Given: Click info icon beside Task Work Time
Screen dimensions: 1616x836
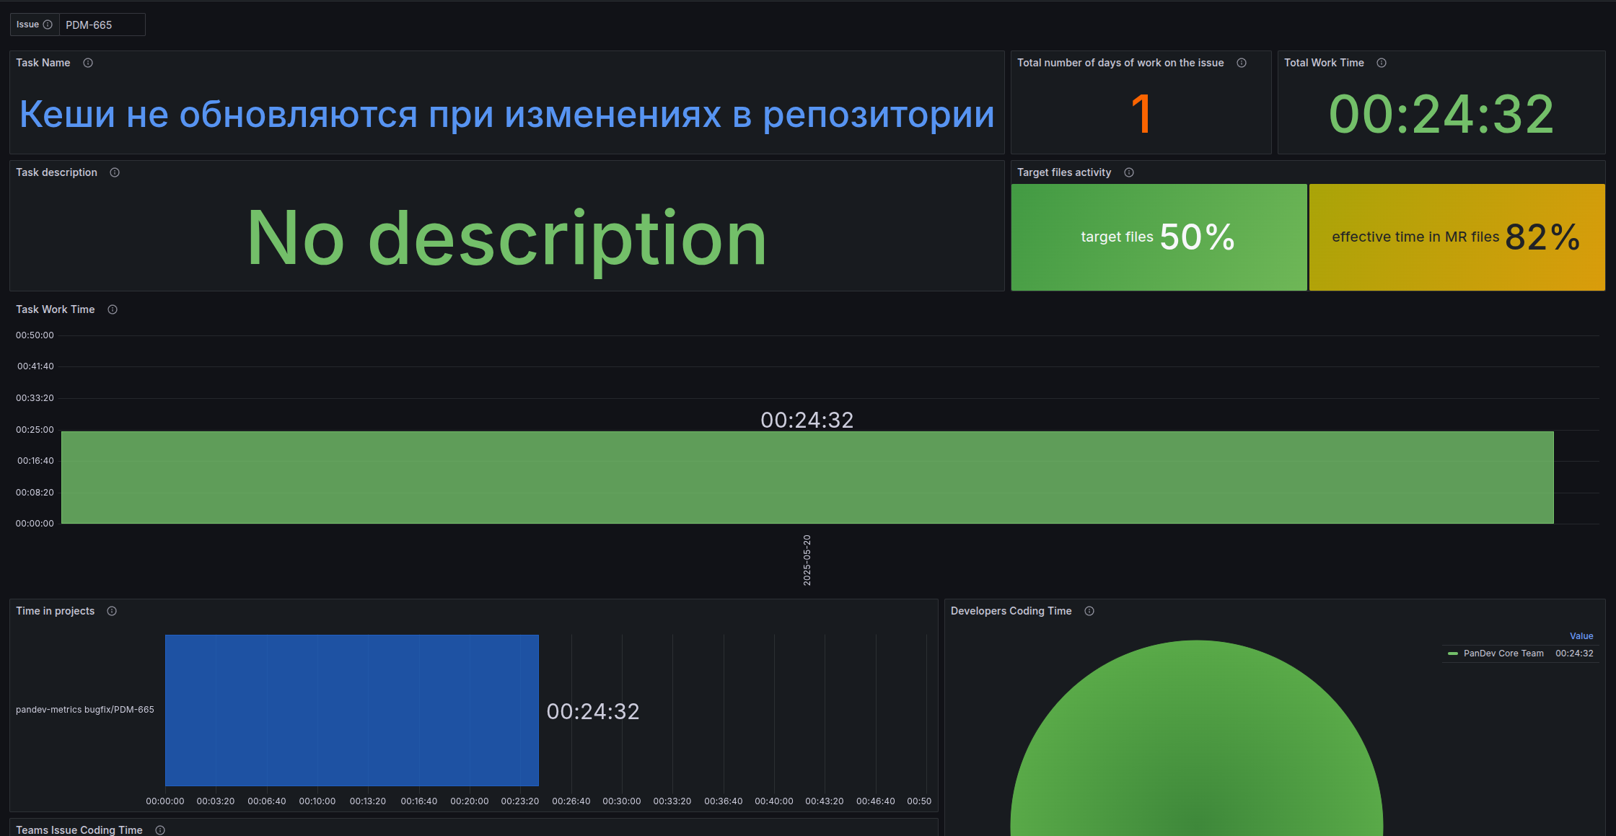Looking at the screenshot, I should click(113, 309).
